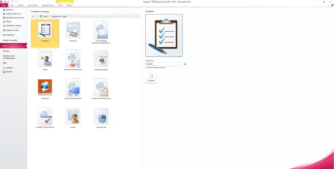Select the Projekte-Webdatenbank template
The height and width of the screenshot is (169, 334).
45,117
